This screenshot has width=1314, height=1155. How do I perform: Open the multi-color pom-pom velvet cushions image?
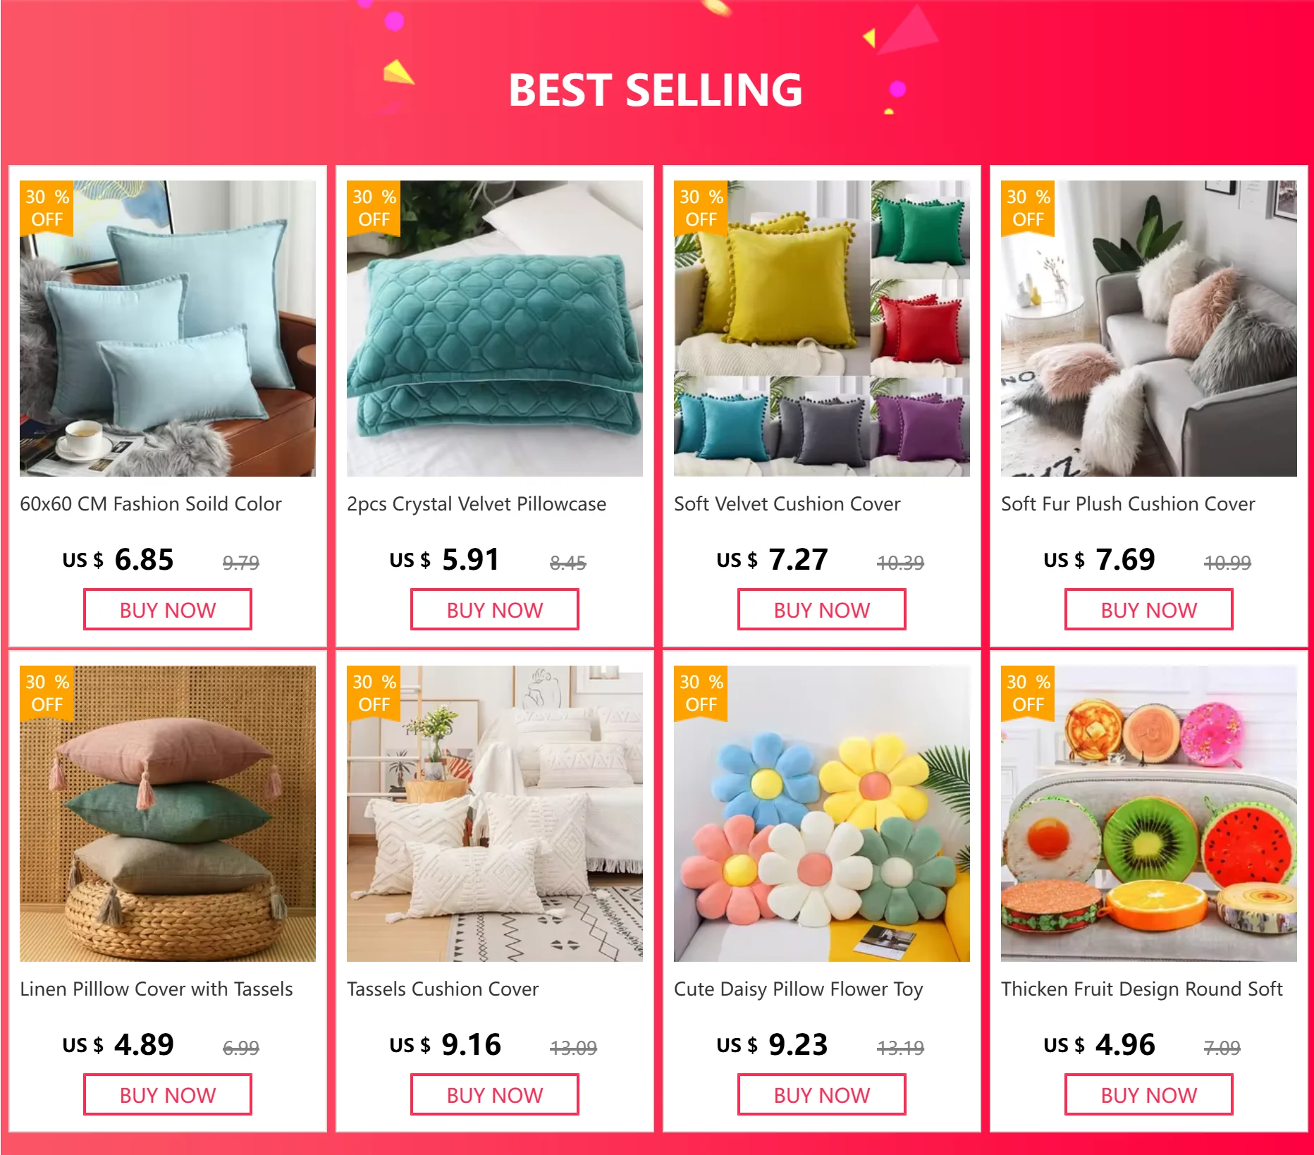(822, 329)
